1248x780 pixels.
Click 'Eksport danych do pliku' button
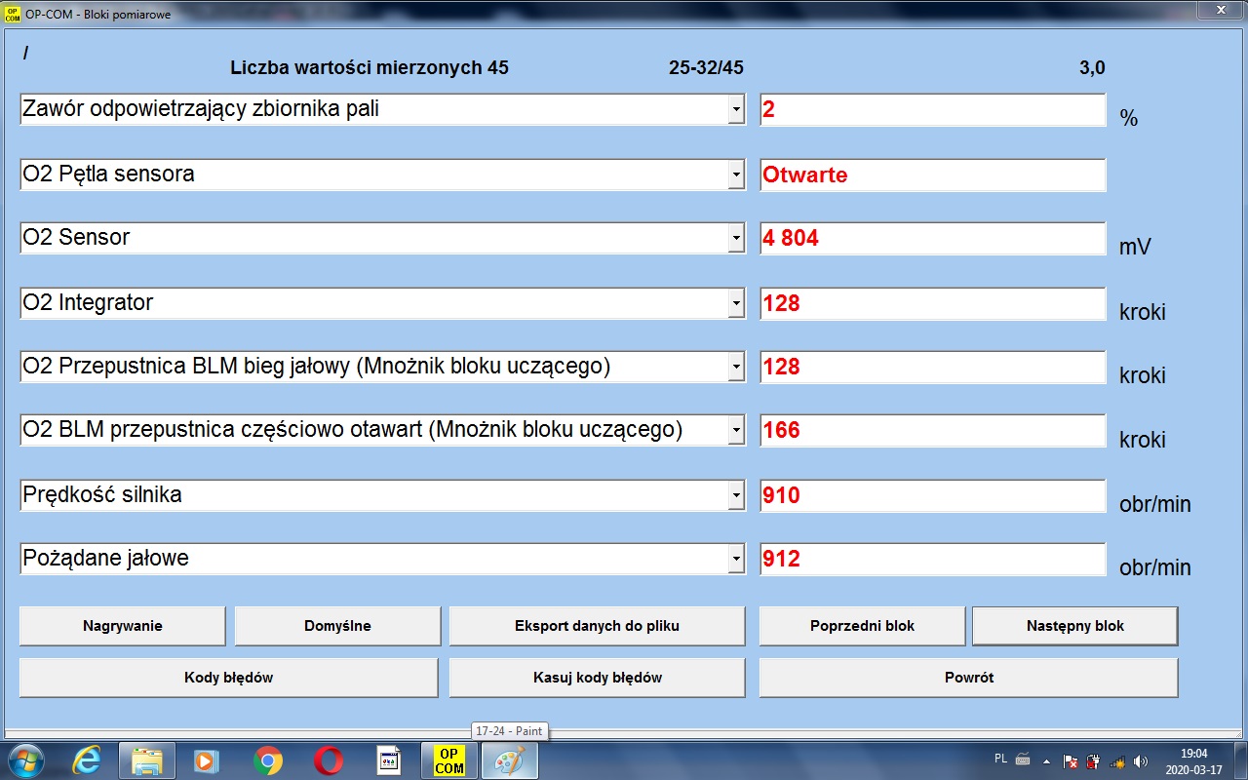[x=597, y=626]
